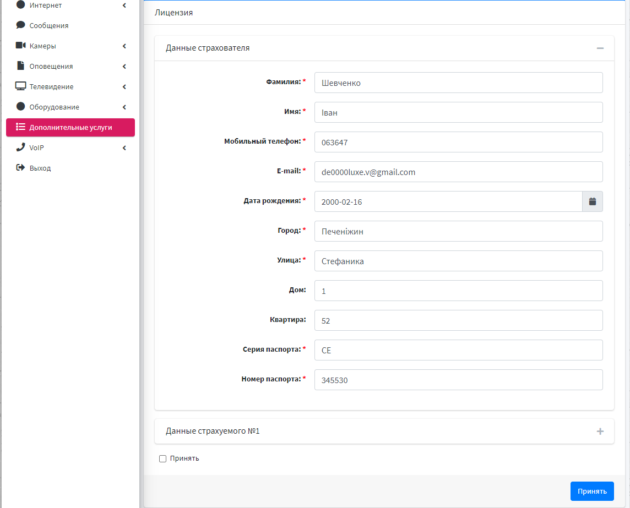
Task: Click the VoIP phone handset icon
Action: pyautogui.click(x=20, y=148)
